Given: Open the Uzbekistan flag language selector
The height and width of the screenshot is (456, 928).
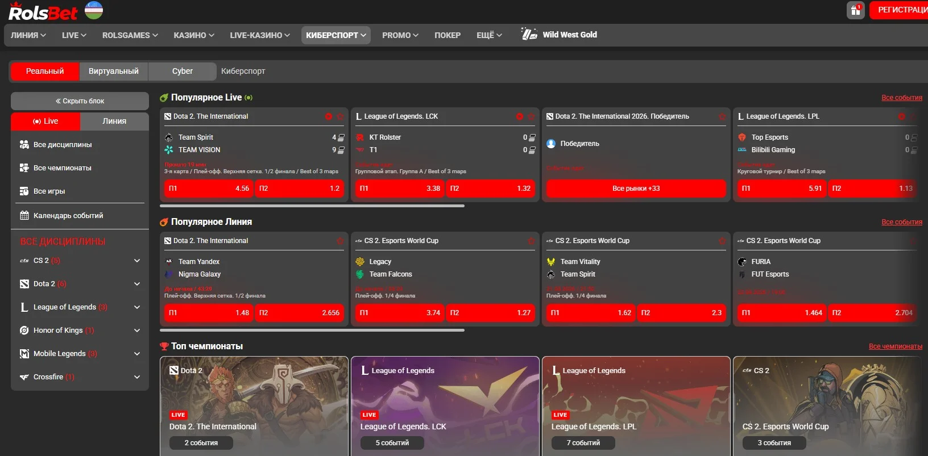Looking at the screenshot, I should coord(94,10).
